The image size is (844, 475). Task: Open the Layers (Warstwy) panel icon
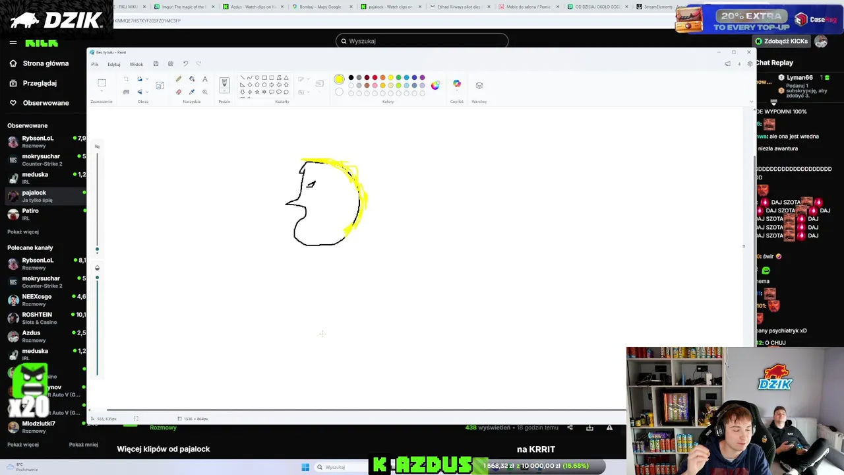[x=479, y=85]
